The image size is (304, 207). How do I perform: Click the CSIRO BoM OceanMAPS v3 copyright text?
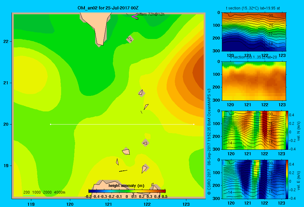point(209,141)
